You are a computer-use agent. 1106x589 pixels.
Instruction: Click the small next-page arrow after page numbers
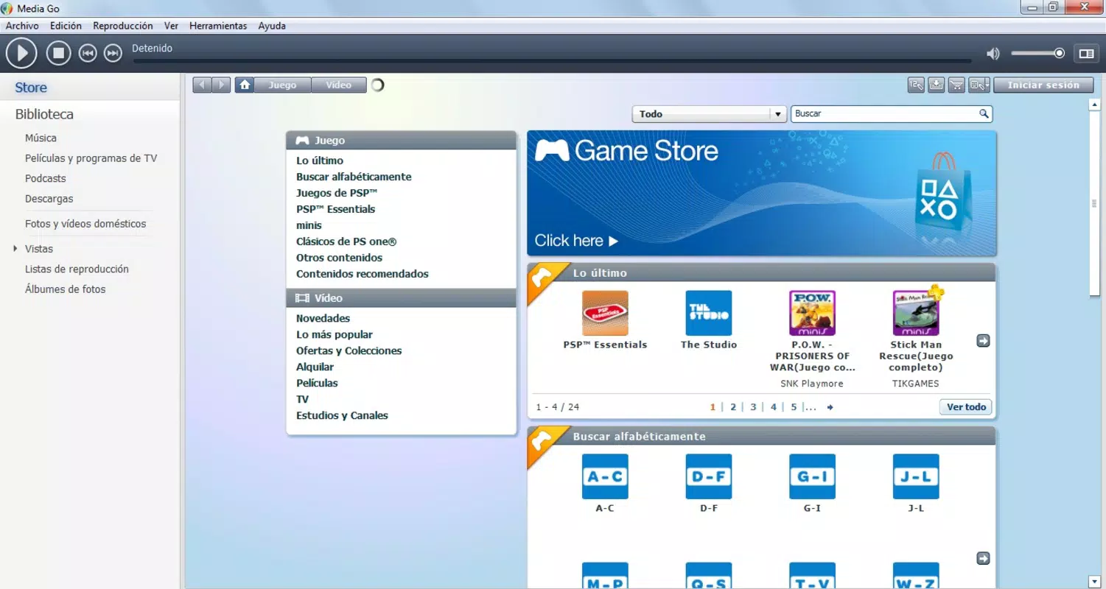[830, 407]
